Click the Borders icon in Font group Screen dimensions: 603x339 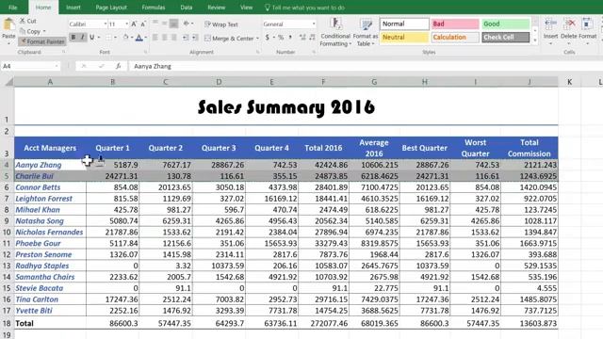click(x=108, y=38)
